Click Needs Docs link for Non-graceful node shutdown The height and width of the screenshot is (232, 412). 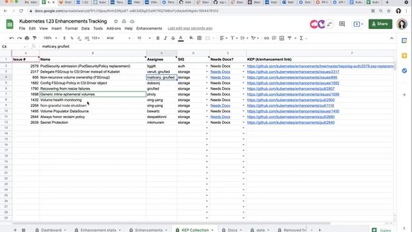pos(220,106)
